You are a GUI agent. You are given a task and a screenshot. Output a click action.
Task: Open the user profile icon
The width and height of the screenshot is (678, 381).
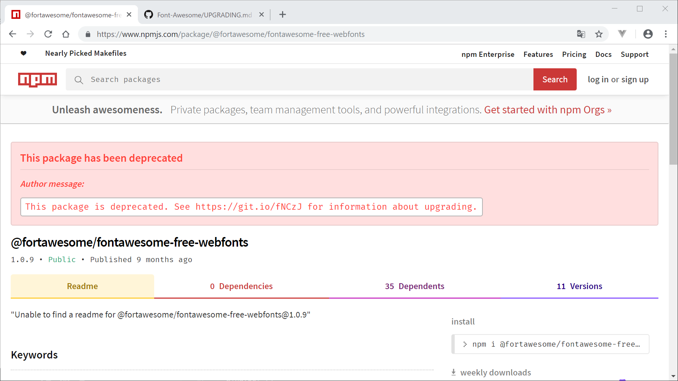point(648,34)
